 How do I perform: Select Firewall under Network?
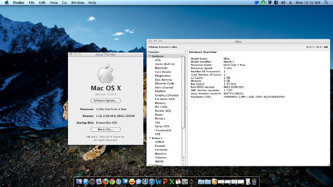pyautogui.click(x=160, y=146)
